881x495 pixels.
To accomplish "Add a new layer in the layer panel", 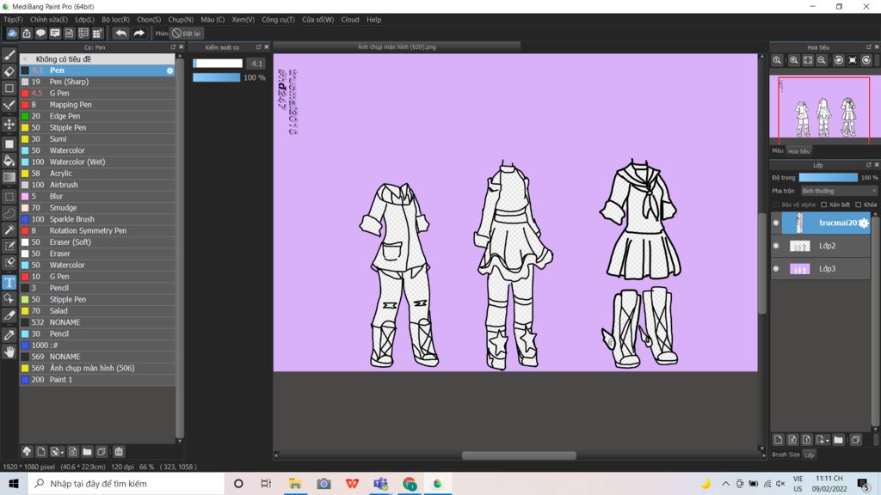I will pyautogui.click(x=778, y=440).
